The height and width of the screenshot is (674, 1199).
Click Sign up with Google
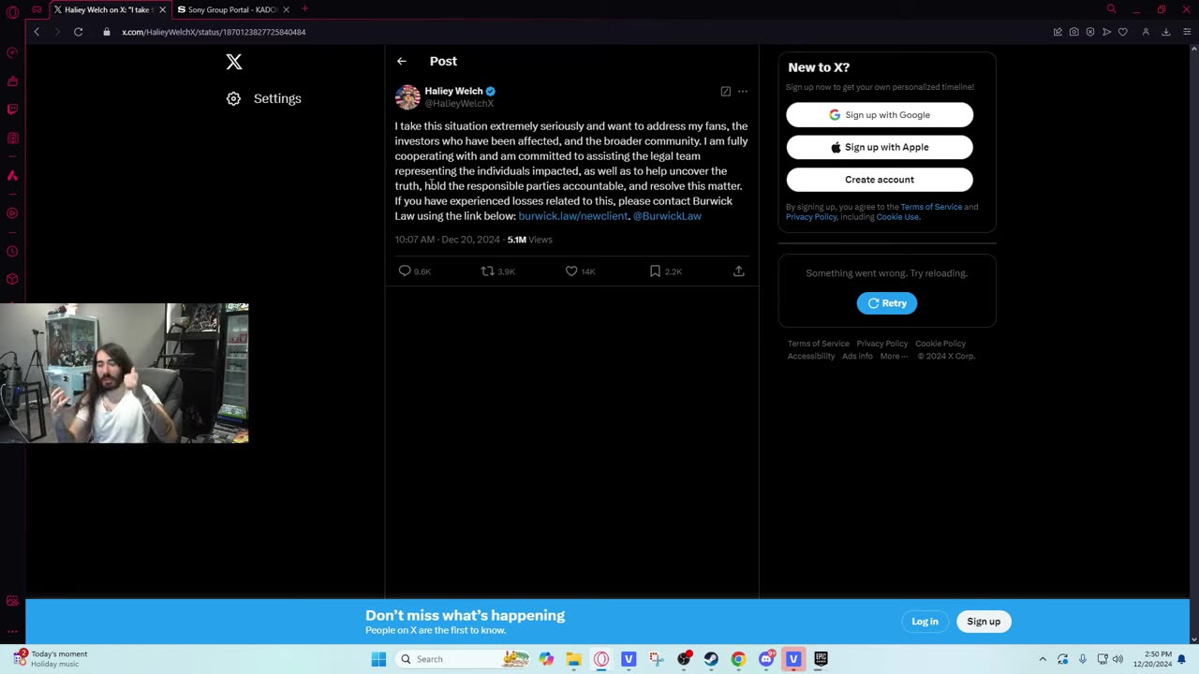880,115
